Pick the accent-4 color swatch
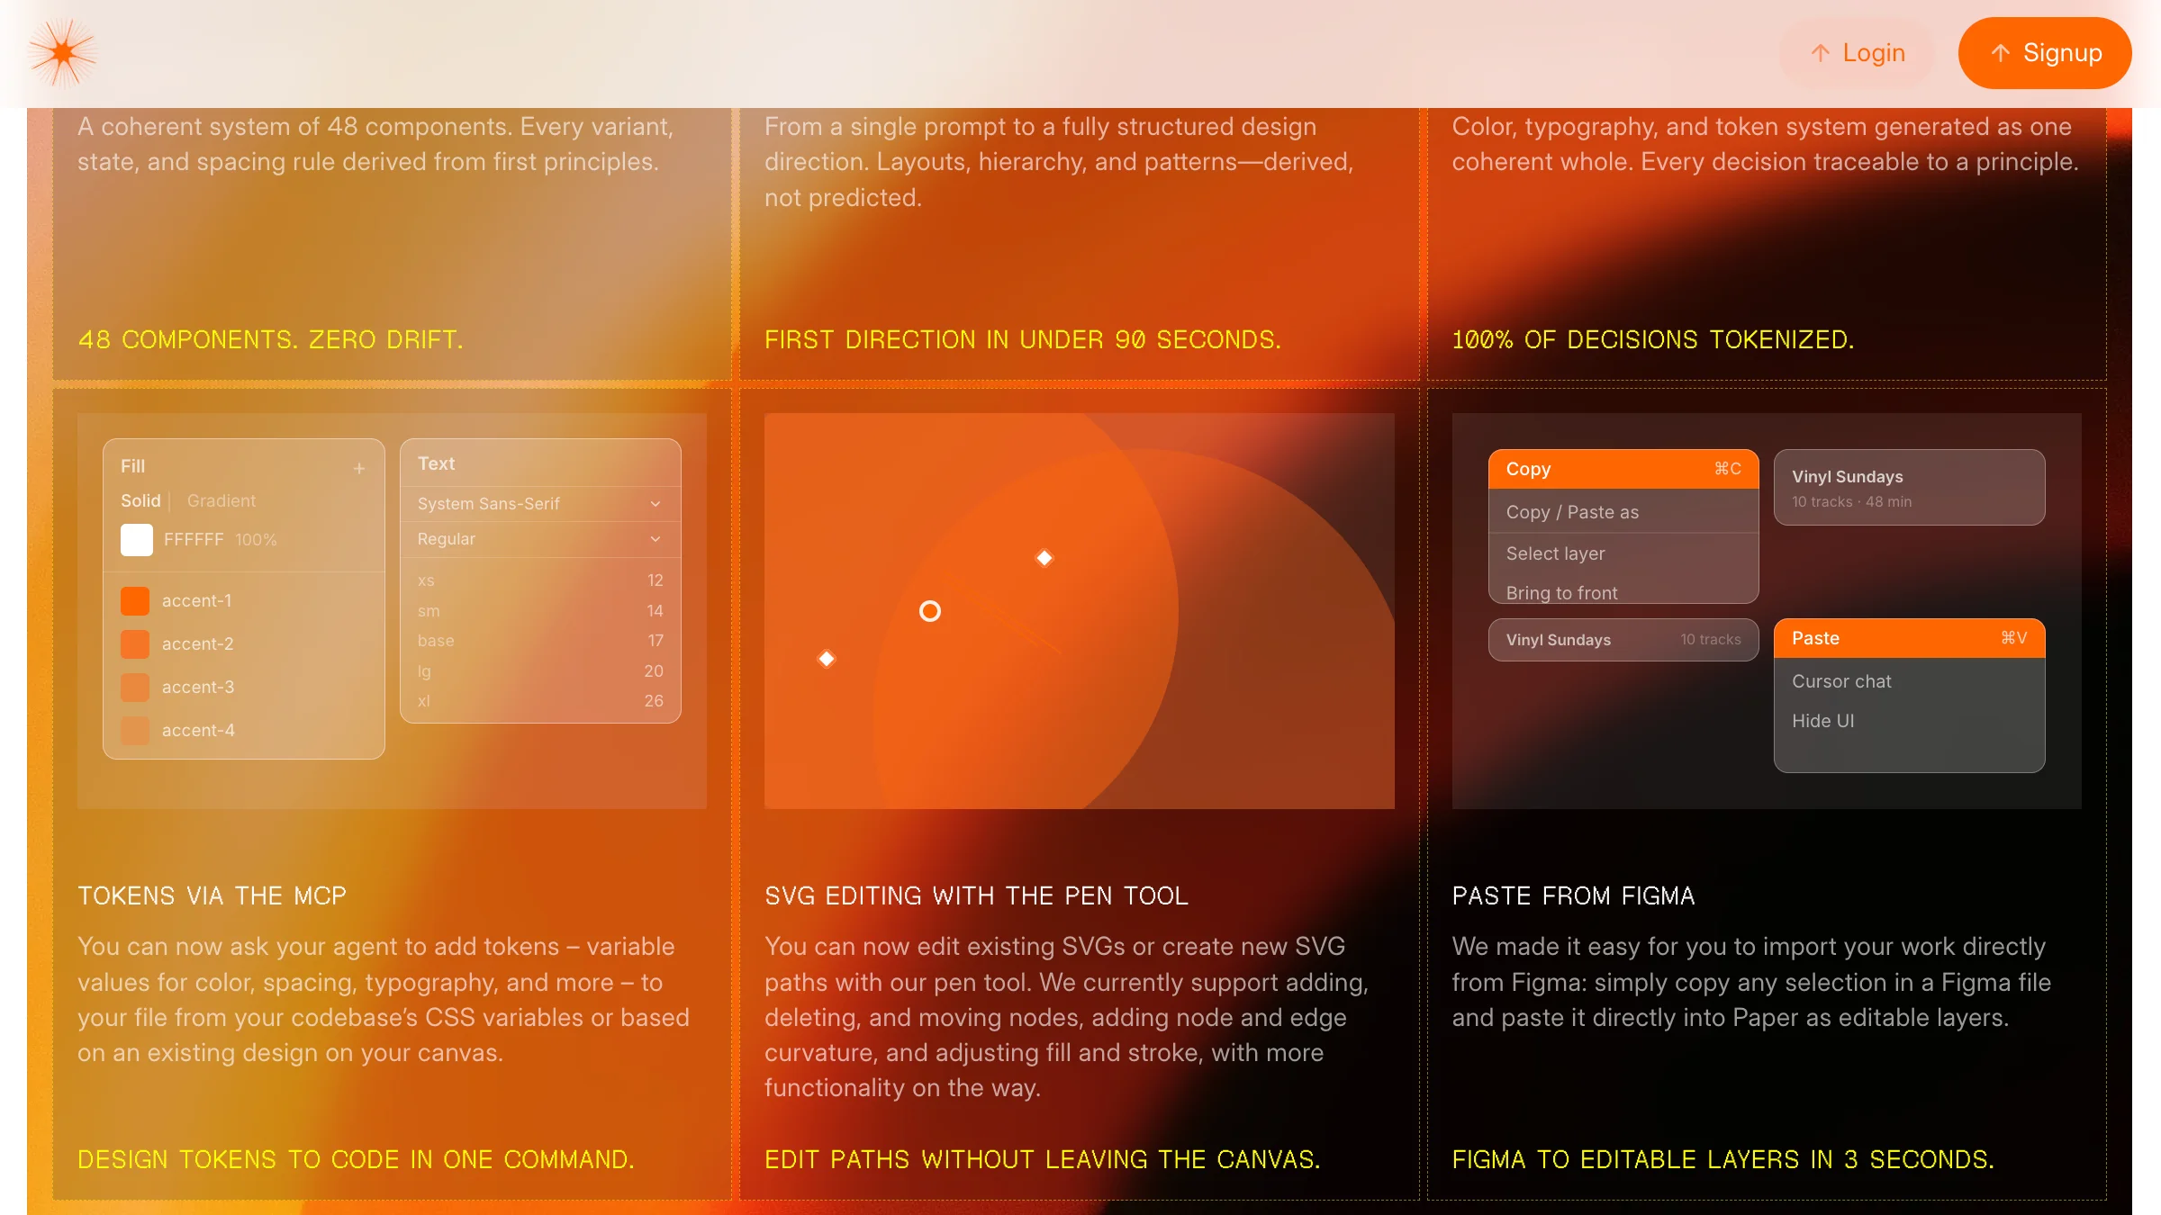The image size is (2161, 1215). tap(135, 730)
